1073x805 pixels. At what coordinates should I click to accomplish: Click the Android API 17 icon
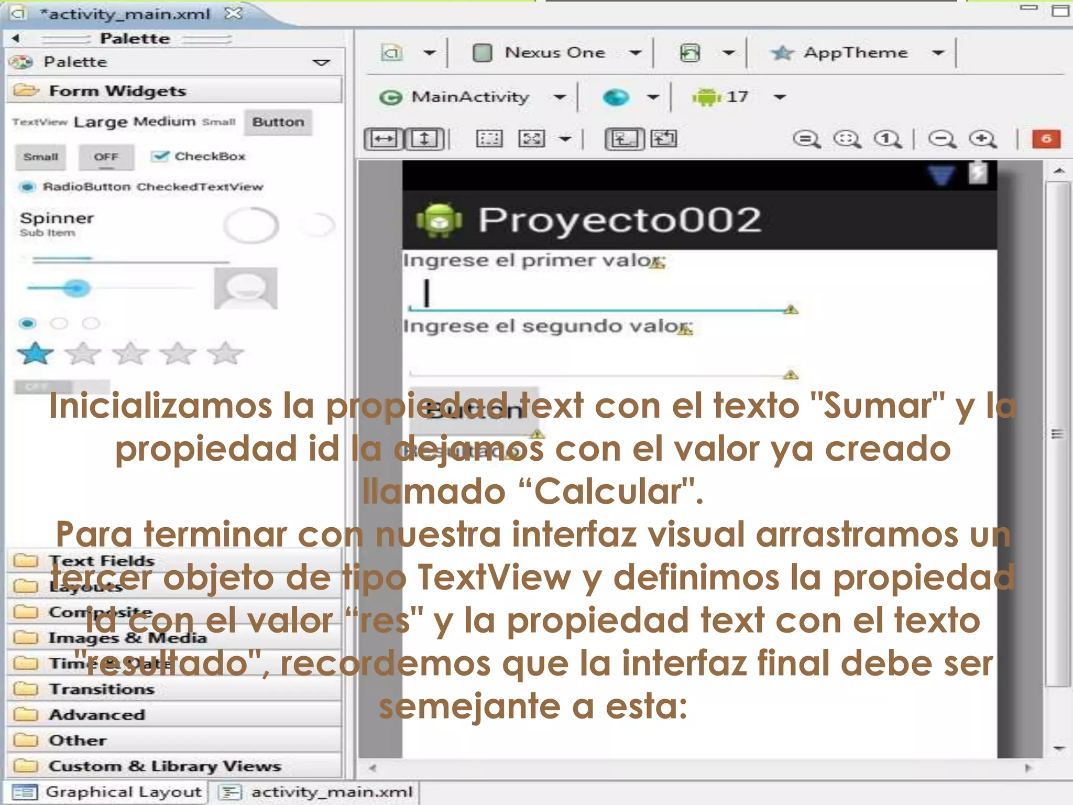(x=707, y=97)
